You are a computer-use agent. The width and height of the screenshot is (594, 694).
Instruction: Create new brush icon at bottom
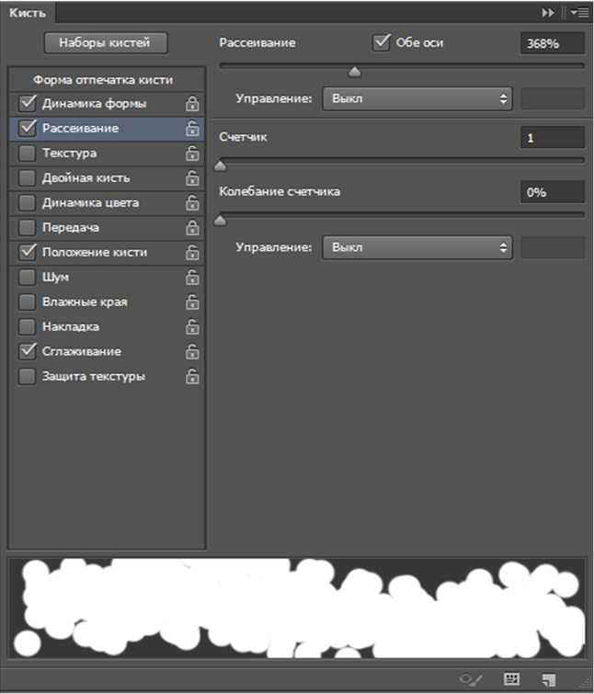(x=549, y=679)
